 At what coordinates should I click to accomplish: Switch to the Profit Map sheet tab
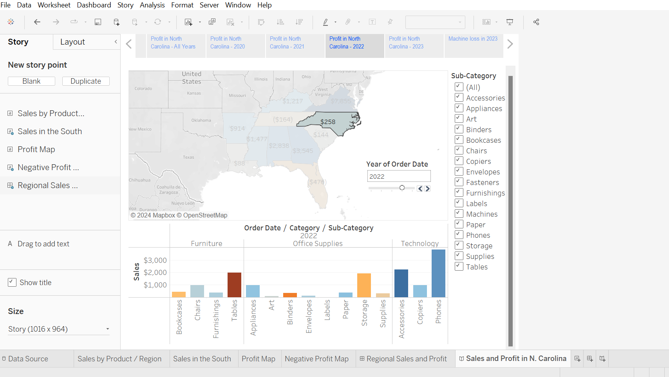click(x=259, y=359)
